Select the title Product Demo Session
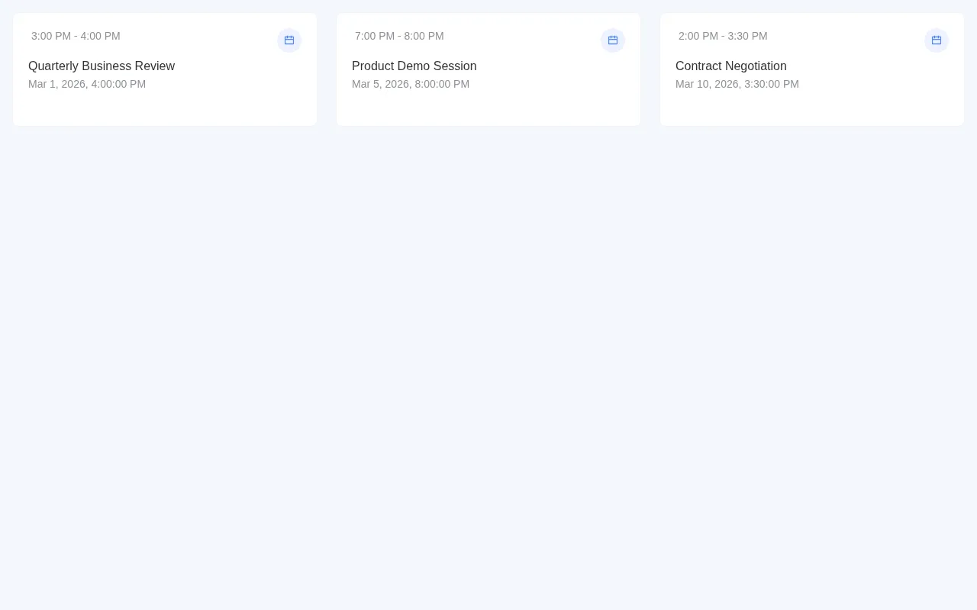Image resolution: width=977 pixels, height=610 pixels. coord(414,66)
